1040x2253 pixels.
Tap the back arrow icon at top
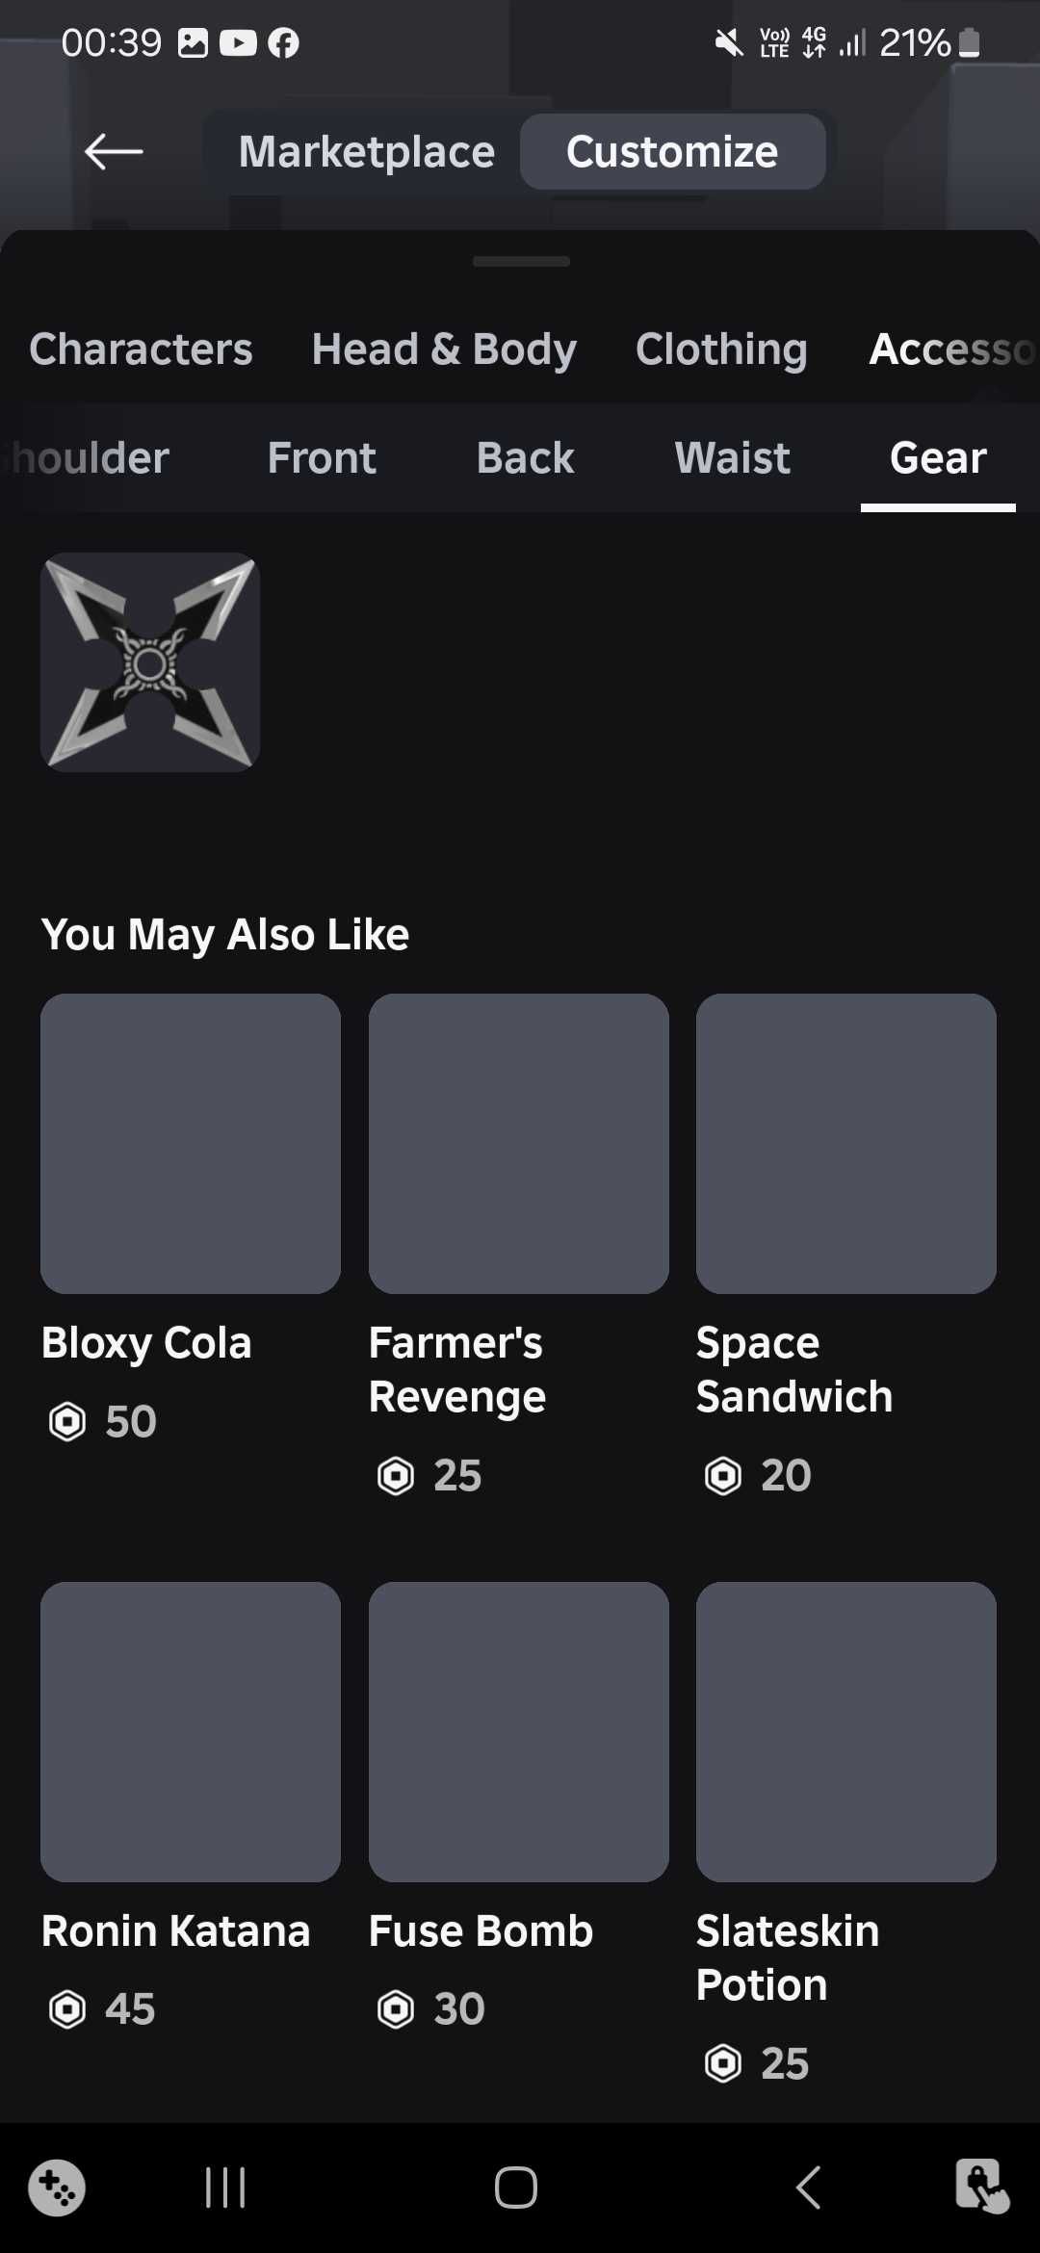pos(114,151)
